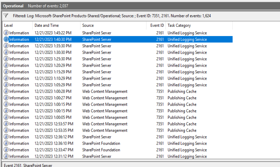Image resolution: width=280 pixels, height=167 pixels.
Task: Click Event ID 2161 in highlighted 1:40:30 PM row
Action: pos(160,39)
